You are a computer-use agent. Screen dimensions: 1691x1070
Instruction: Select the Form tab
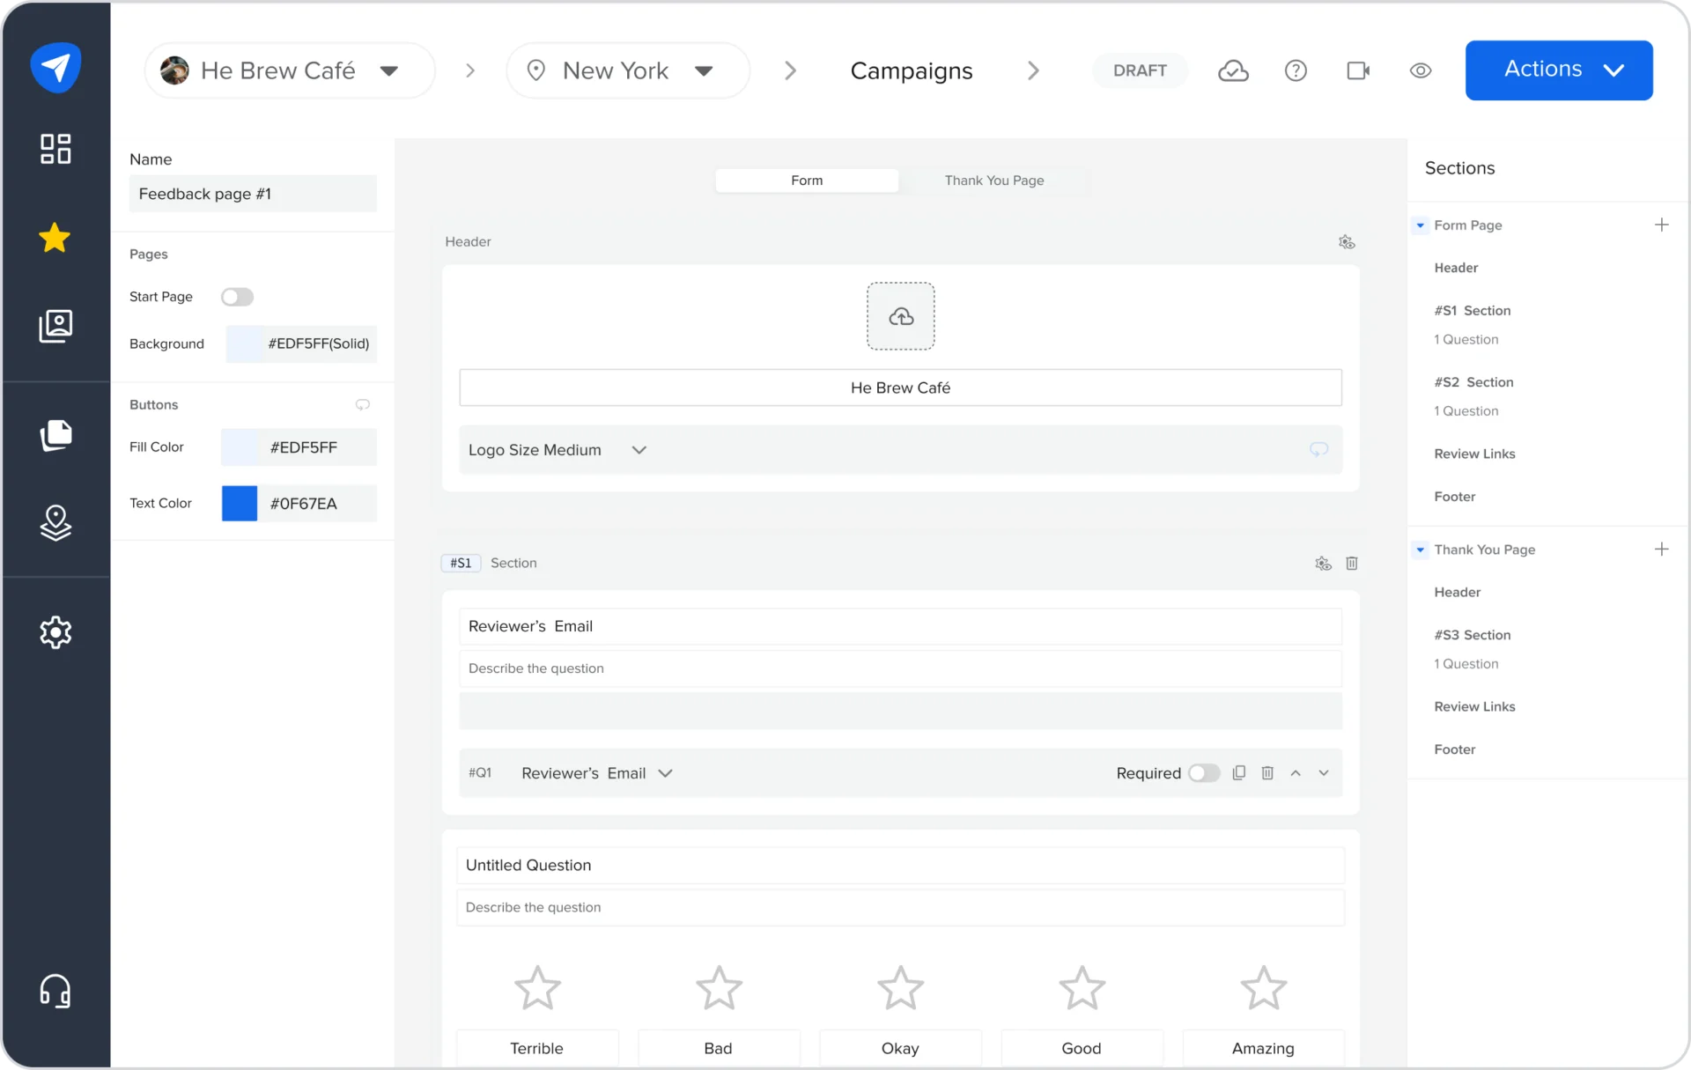tap(806, 181)
